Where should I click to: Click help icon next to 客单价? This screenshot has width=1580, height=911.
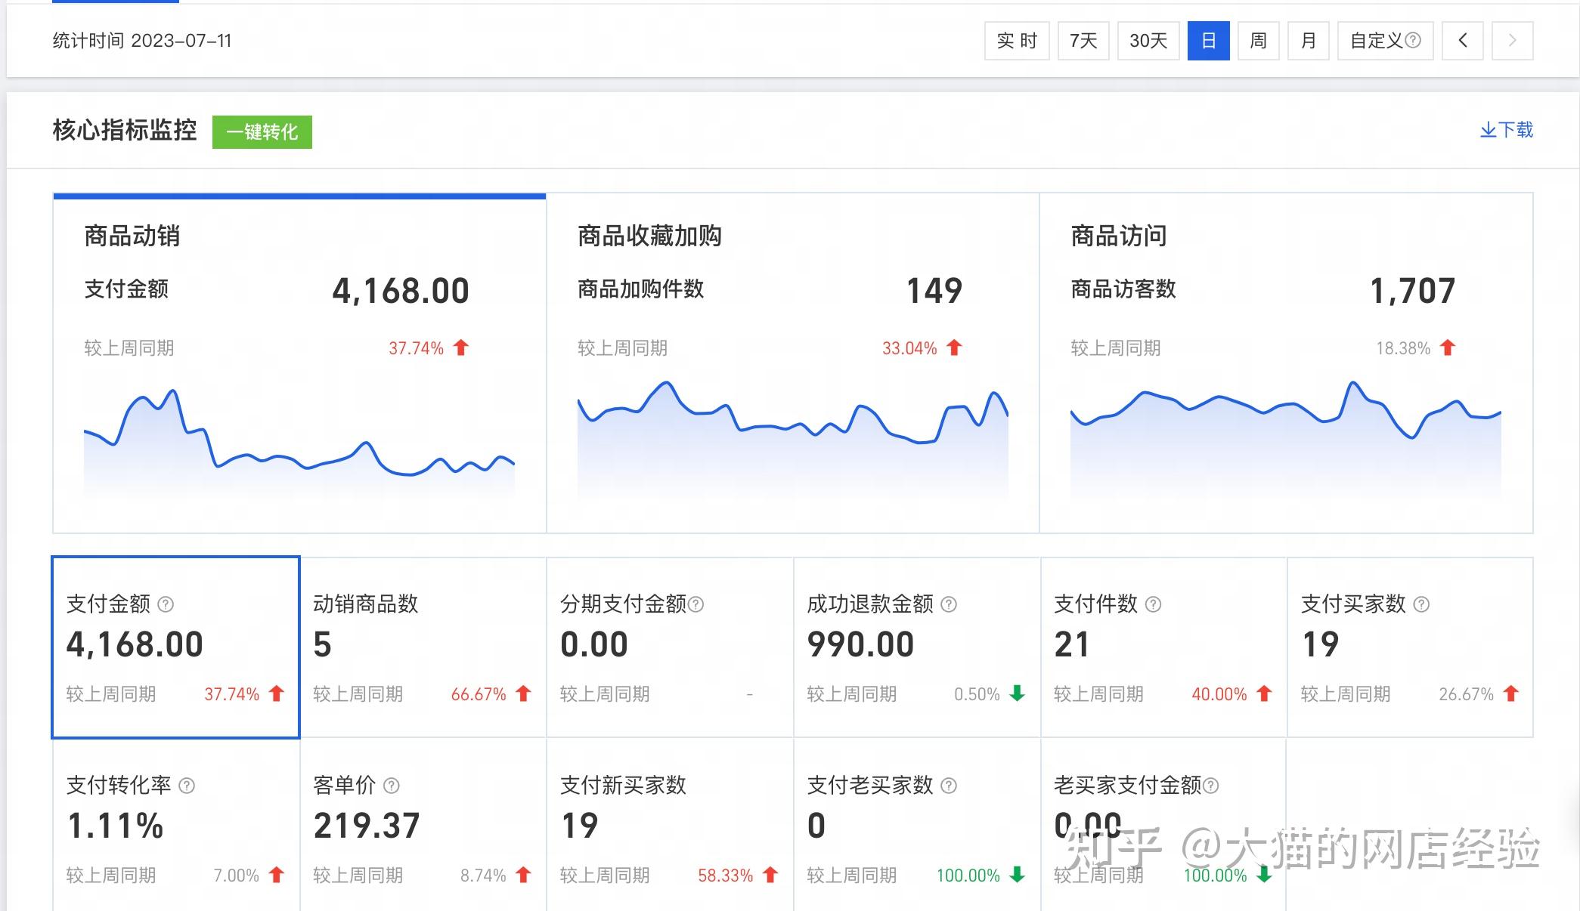tap(391, 786)
